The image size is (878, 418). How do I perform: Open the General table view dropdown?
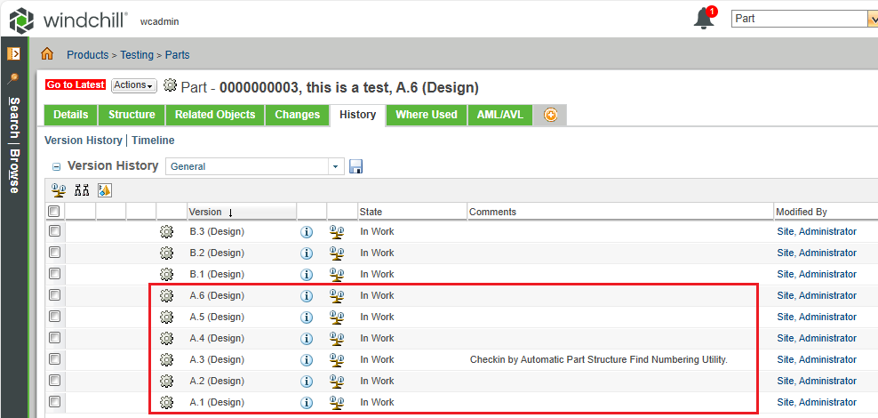coord(254,166)
